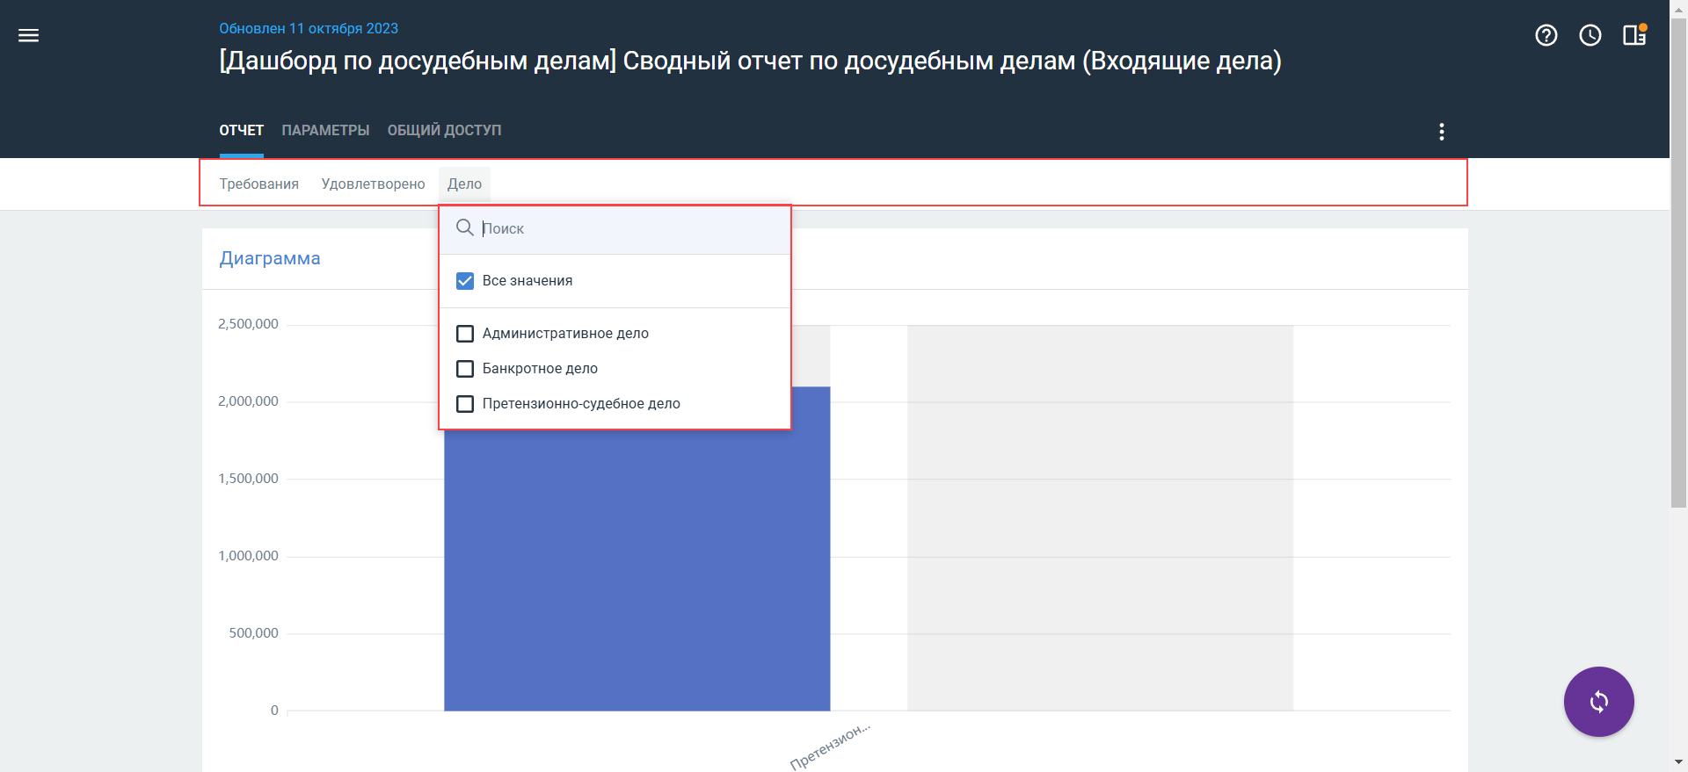
Task: Switch to the ОБЩИЙ ДОСТУП tab
Action: coord(444,130)
